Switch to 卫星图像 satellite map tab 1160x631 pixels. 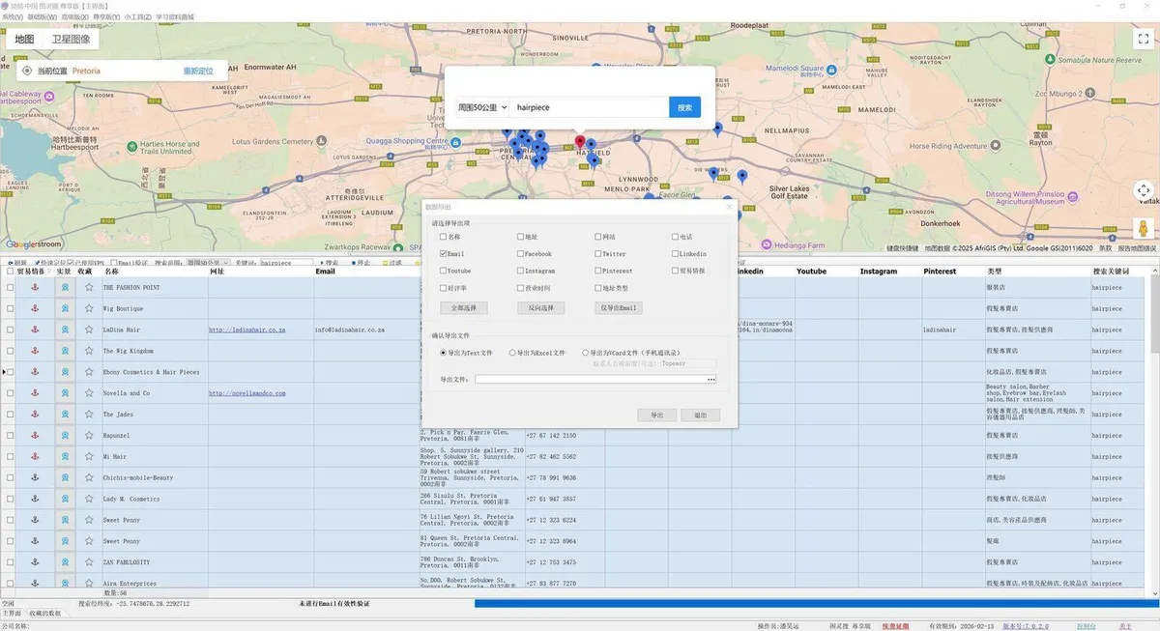71,40
